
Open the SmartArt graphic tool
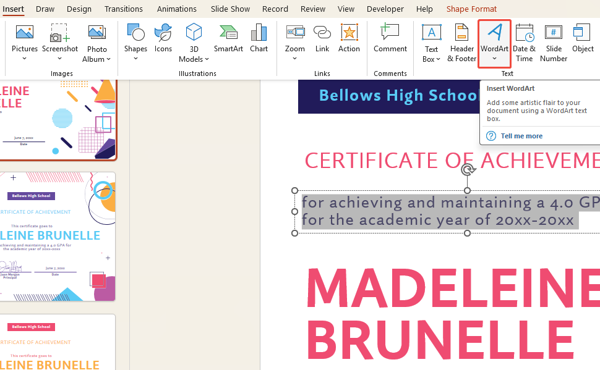[228, 33]
